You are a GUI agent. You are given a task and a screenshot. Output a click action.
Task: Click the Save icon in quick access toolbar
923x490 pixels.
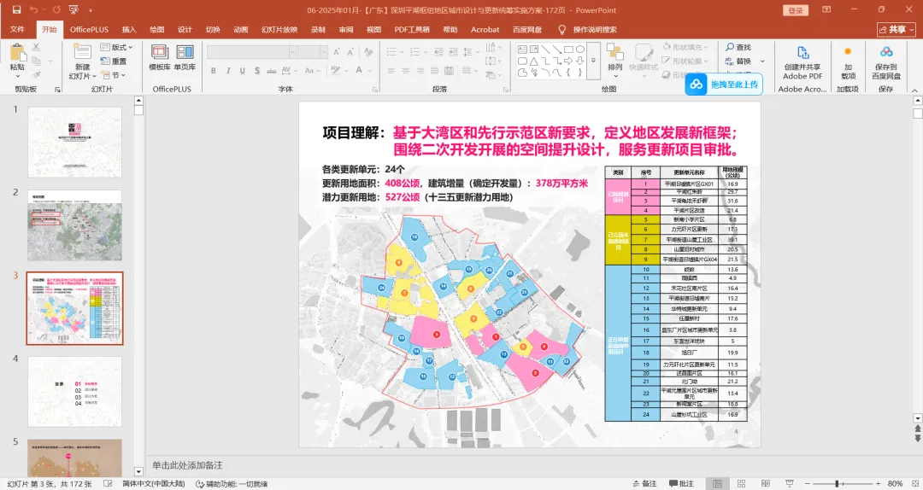point(16,10)
